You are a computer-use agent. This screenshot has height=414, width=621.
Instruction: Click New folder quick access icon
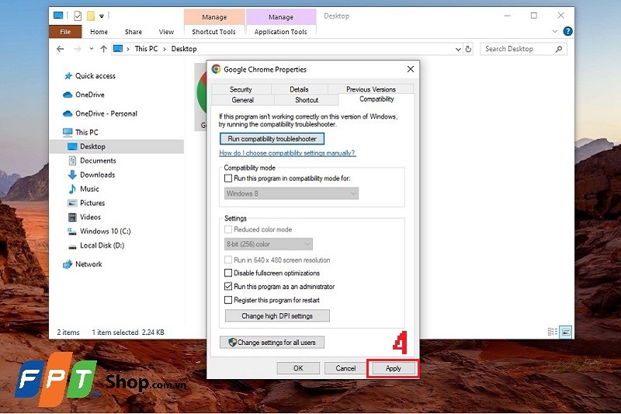click(x=91, y=16)
